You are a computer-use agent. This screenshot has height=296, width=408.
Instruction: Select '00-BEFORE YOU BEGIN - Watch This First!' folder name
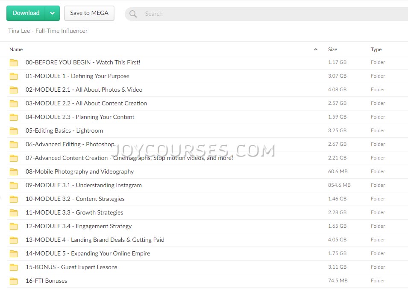pyautogui.click(x=83, y=62)
